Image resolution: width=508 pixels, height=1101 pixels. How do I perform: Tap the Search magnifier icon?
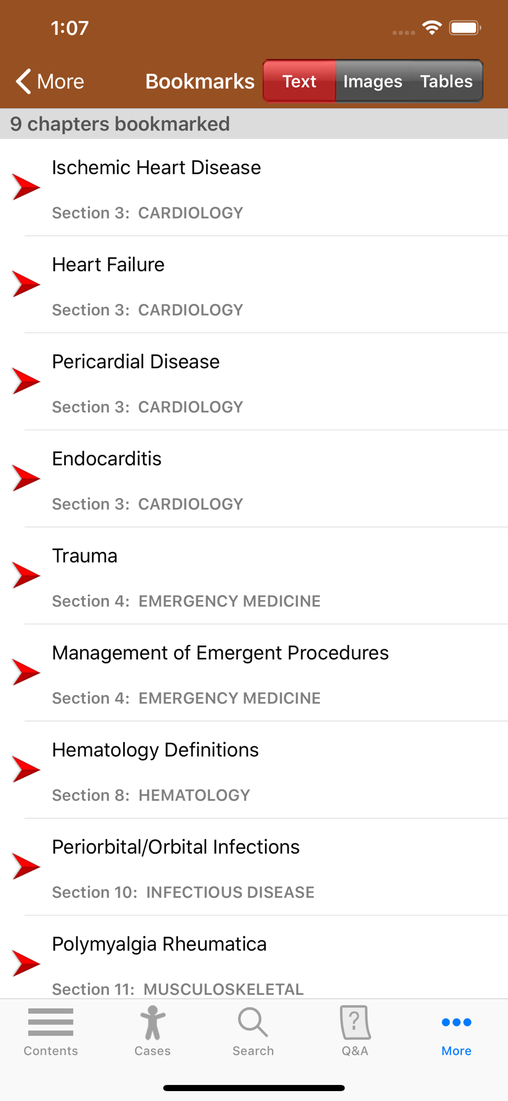click(x=253, y=1022)
